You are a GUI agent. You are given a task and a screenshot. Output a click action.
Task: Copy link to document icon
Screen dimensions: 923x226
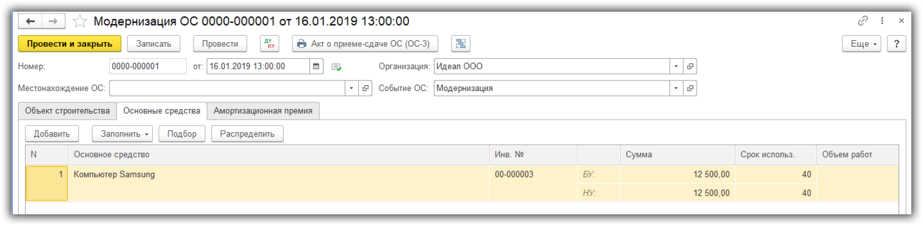click(863, 21)
